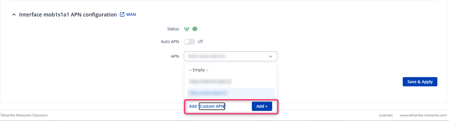This screenshot has width=449, height=121.
Task: Choose the first blurred APN option
Action: click(210, 81)
